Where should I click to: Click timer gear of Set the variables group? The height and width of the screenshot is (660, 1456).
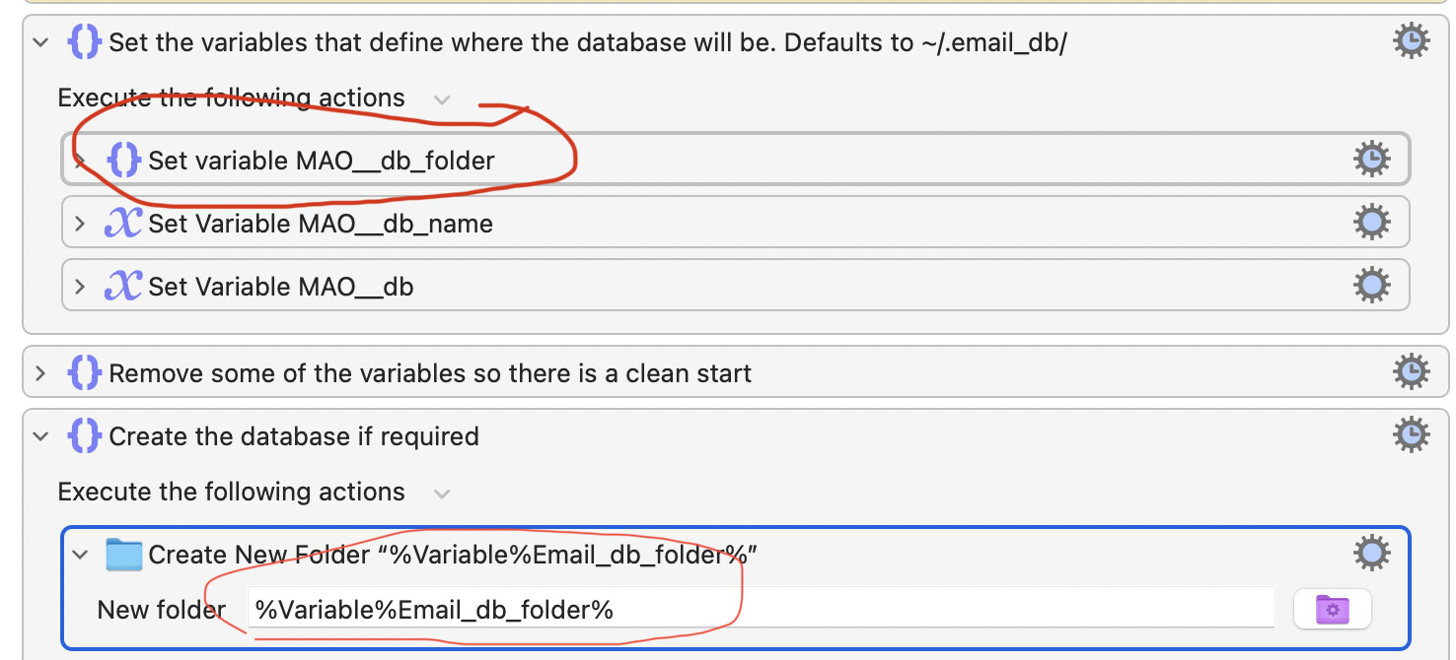coord(1412,41)
